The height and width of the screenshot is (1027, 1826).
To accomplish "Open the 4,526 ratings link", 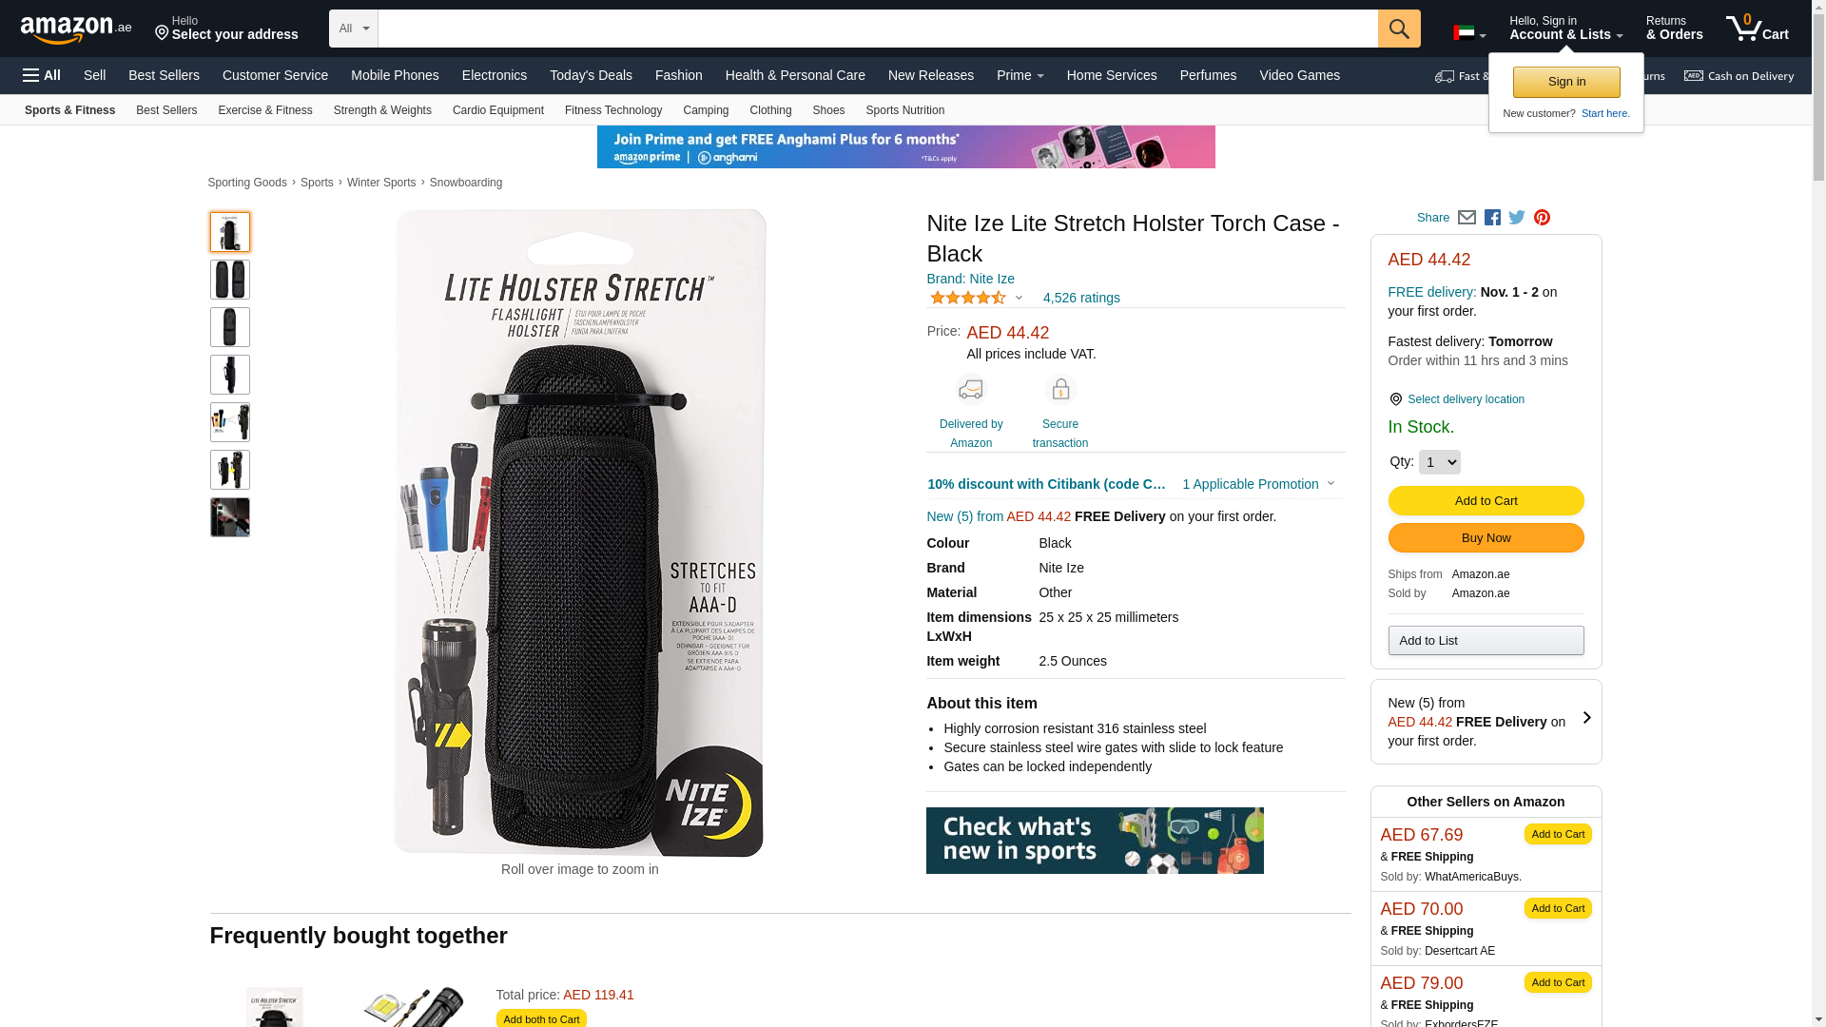I will (1081, 298).
